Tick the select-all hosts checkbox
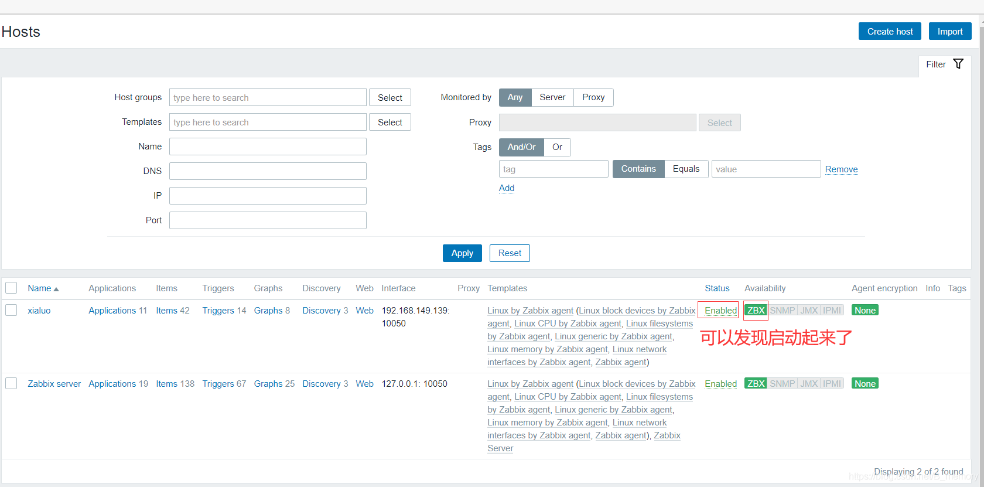 [11, 288]
